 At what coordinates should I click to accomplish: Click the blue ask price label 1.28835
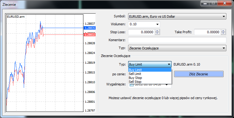[89, 28]
